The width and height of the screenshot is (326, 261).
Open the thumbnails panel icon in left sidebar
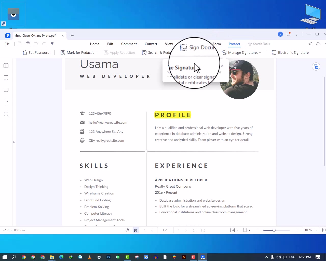tap(6, 66)
